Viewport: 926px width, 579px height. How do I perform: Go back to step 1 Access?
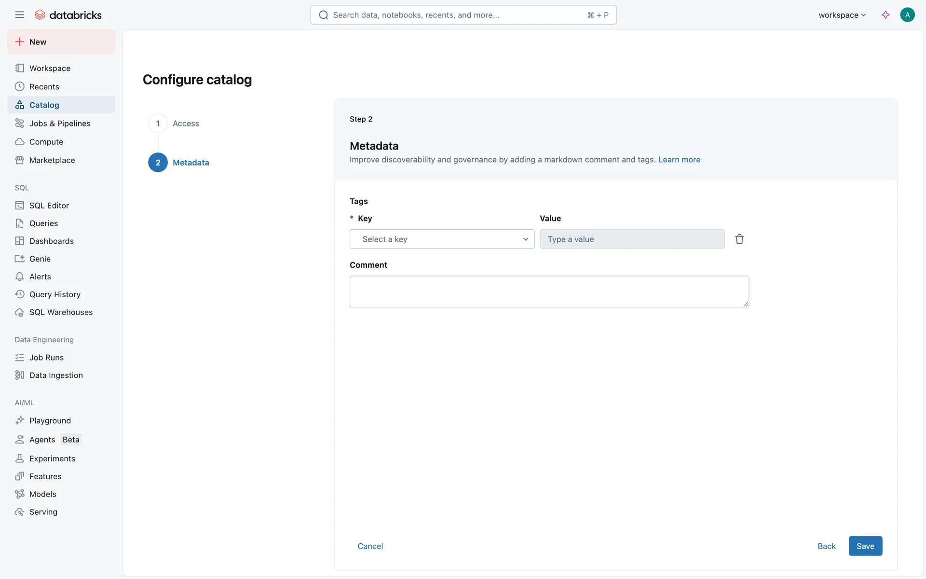185,124
